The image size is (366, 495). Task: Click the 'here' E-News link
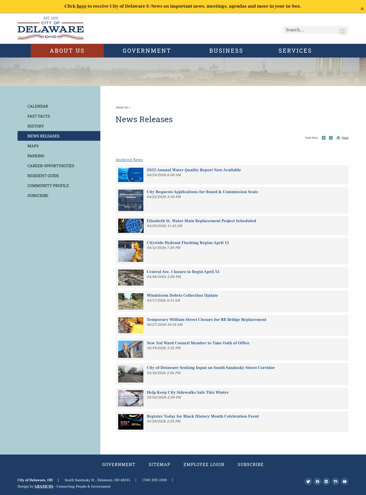coord(82,6)
